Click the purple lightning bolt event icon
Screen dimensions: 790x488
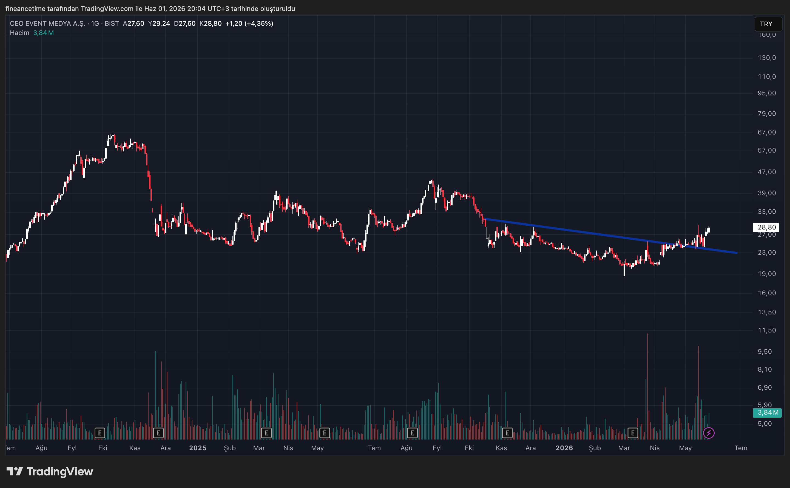click(x=709, y=433)
